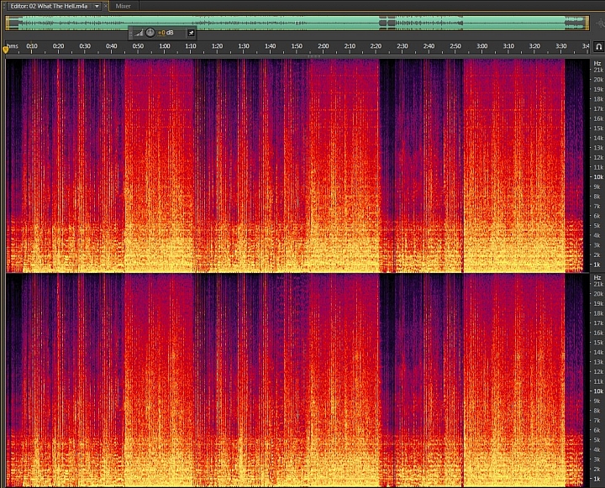Click the gain adjustment knob in the HUD
The width and height of the screenshot is (605, 488).
point(150,33)
